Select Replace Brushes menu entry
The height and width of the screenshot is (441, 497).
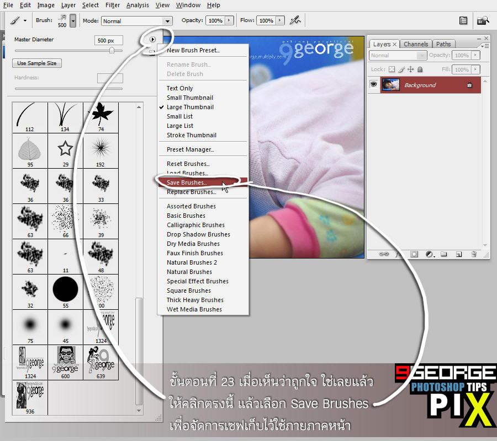(x=192, y=192)
